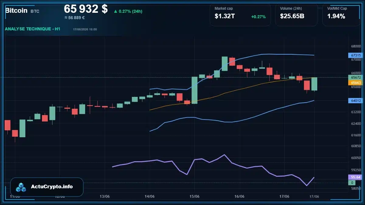
Task: Click the 0.27% (24h) change value
Action: coord(130,12)
